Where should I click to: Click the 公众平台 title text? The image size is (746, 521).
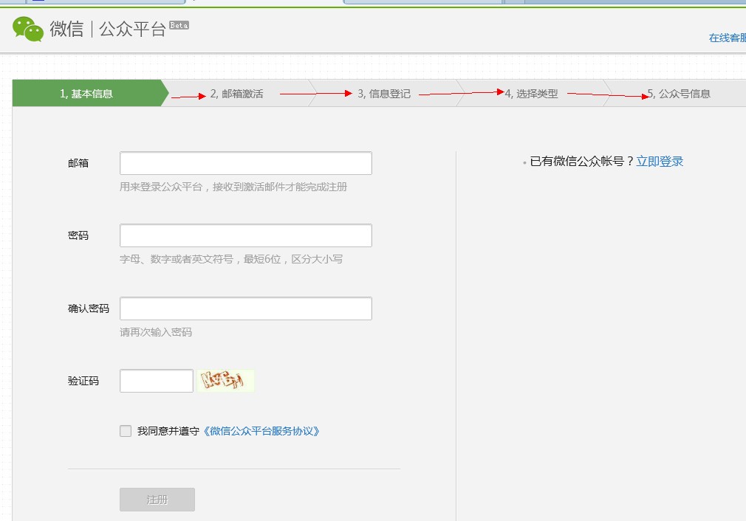coord(132,30)
